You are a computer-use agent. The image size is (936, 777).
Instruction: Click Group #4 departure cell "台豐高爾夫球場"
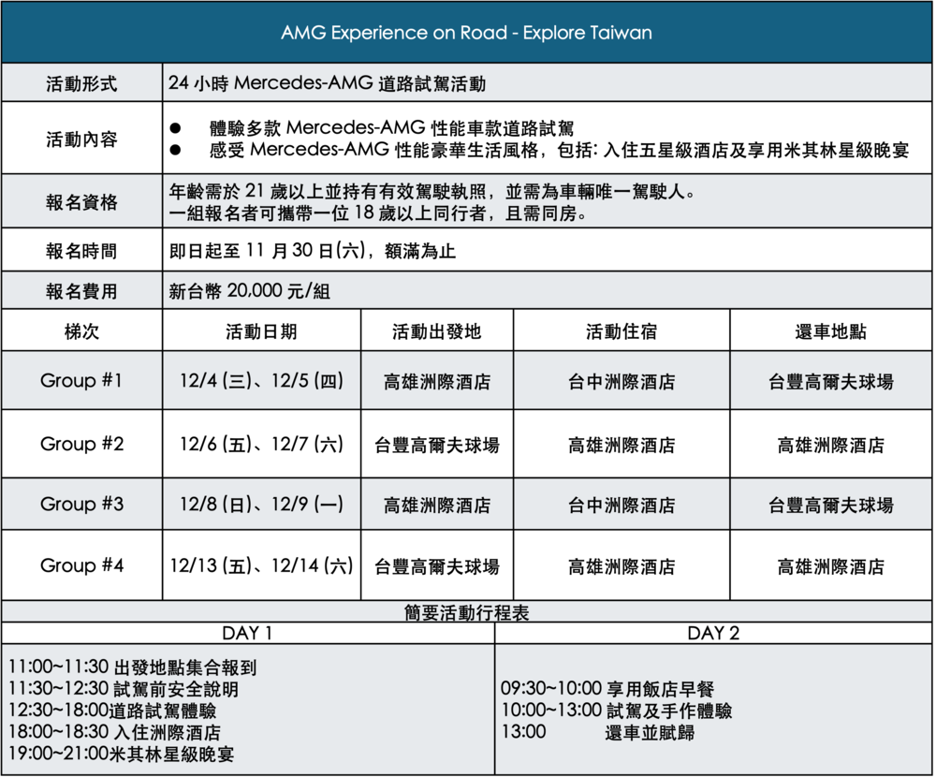[x=437, y=566]
